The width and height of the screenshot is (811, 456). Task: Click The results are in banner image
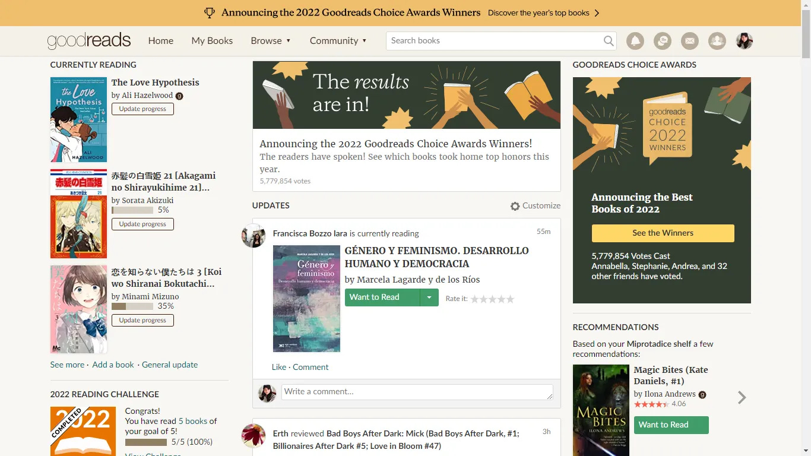coord(407,95)
